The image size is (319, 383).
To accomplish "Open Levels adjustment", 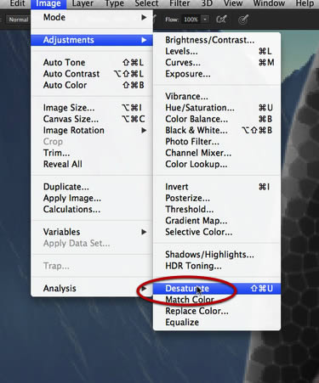I will tap(217, 51).
